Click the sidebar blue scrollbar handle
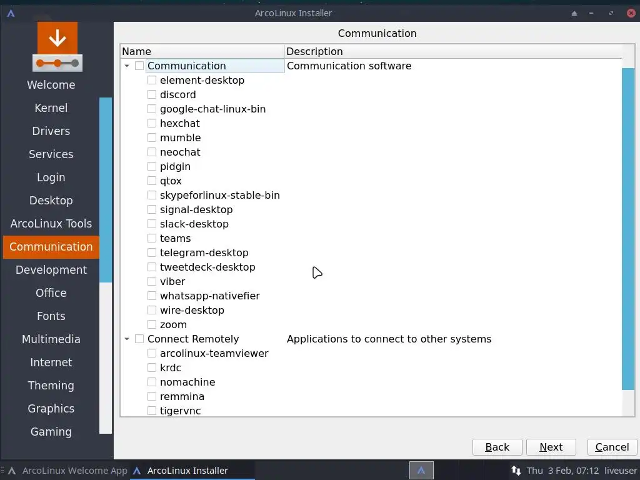Screen dimensions: 640x480 [x=105, y=190]
